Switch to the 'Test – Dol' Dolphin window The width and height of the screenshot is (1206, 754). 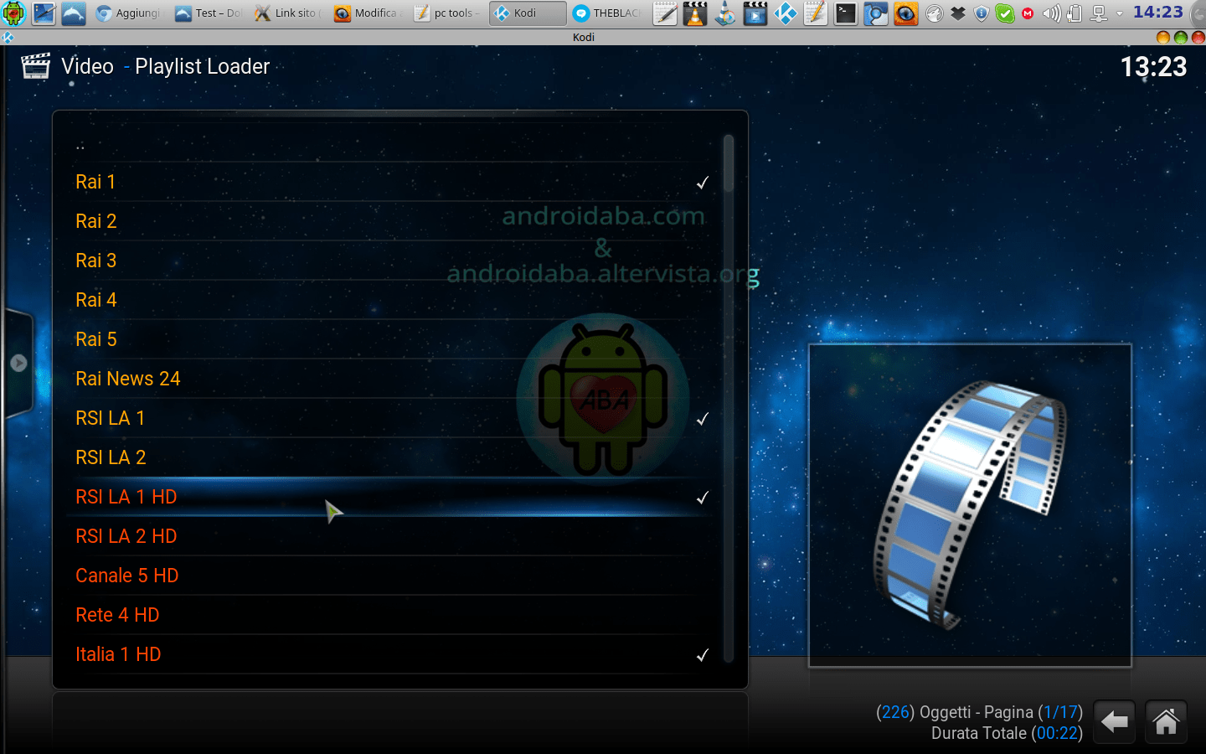pyautogui.click(x=208, y=13)
